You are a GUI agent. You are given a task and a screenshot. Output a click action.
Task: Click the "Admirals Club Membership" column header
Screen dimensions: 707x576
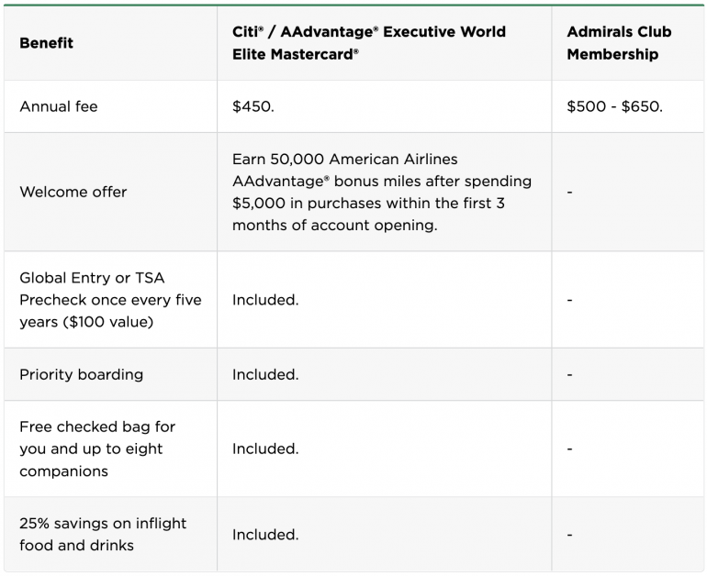tap(619, 43)
